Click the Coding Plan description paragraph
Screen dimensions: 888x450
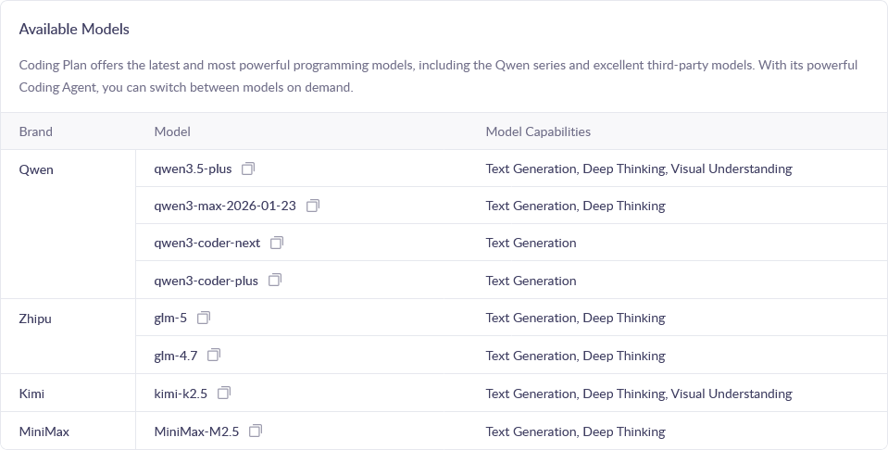(438, 76)
